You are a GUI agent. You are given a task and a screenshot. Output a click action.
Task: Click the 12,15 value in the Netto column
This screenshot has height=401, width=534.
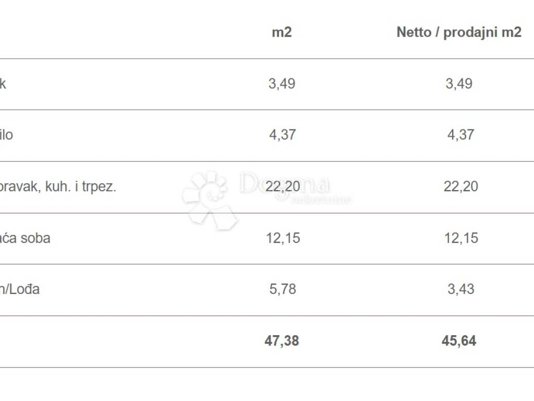460,238
